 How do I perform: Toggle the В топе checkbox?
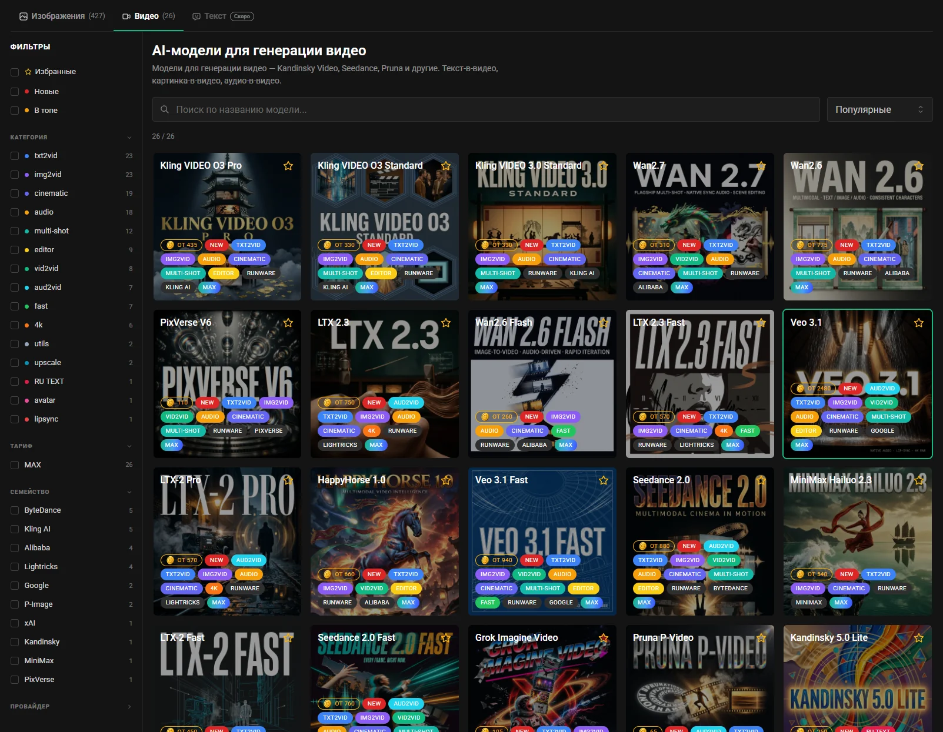[15, 111]
